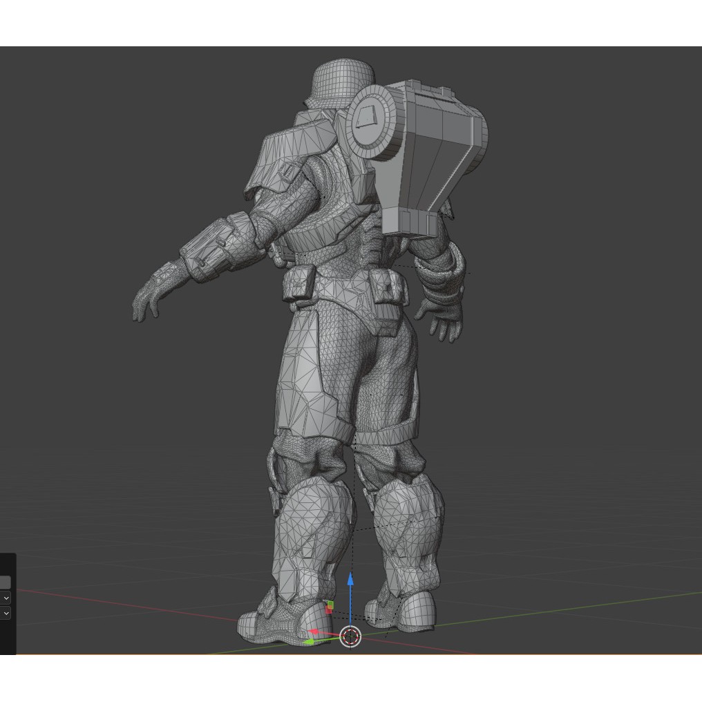702x702 pixels.
Task: Select the helmet mesh on the character
Action: (x=343, y=83)
